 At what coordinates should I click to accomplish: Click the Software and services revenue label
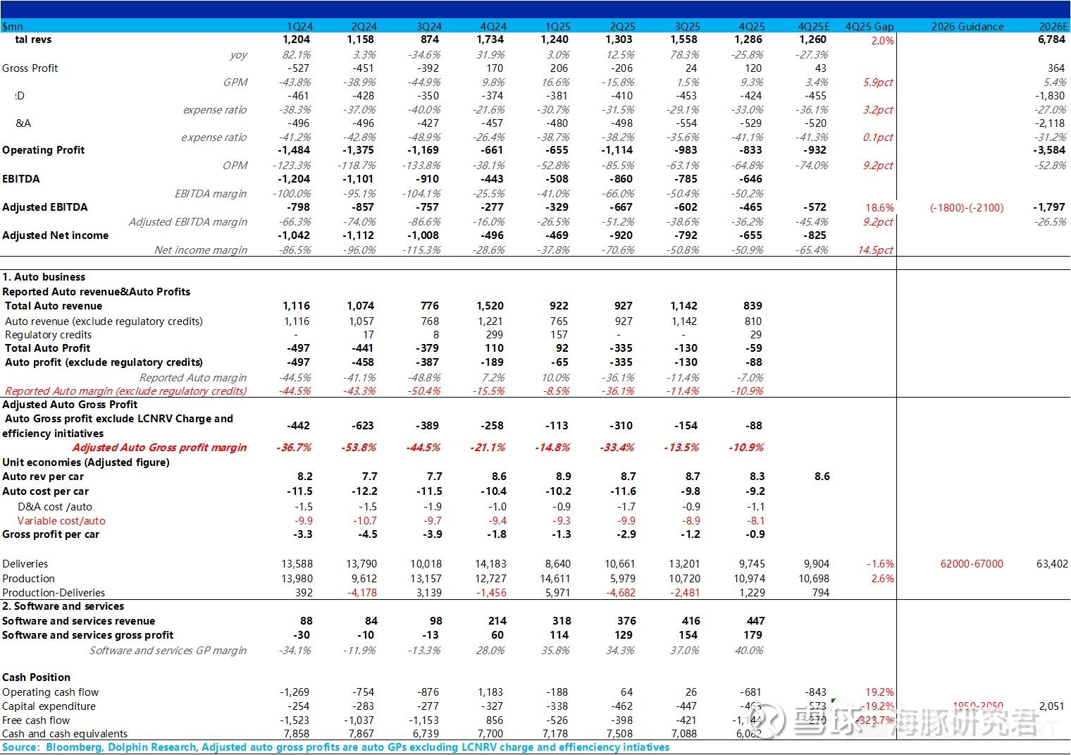pos(79,621)
